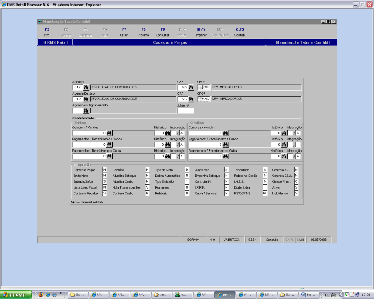
Task: Toggle the Incl. Manual flag field
Action: click(x=296, y=193)
